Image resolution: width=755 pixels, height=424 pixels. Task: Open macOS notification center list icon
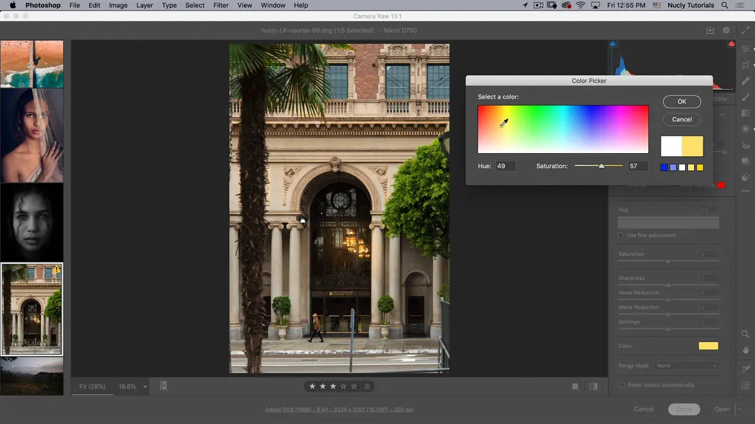740,5
